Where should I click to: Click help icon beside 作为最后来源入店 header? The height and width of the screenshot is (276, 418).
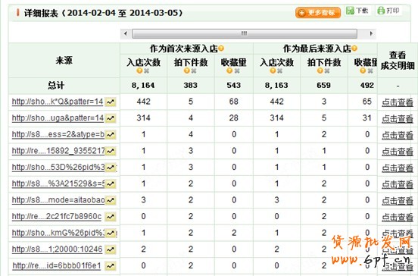tap(354, 49)
